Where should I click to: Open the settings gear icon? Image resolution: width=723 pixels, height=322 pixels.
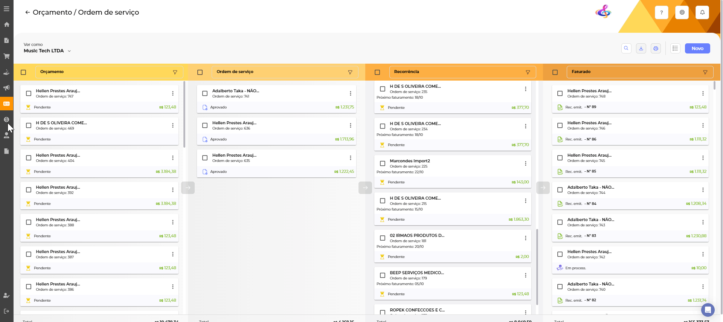pos(682,12)
